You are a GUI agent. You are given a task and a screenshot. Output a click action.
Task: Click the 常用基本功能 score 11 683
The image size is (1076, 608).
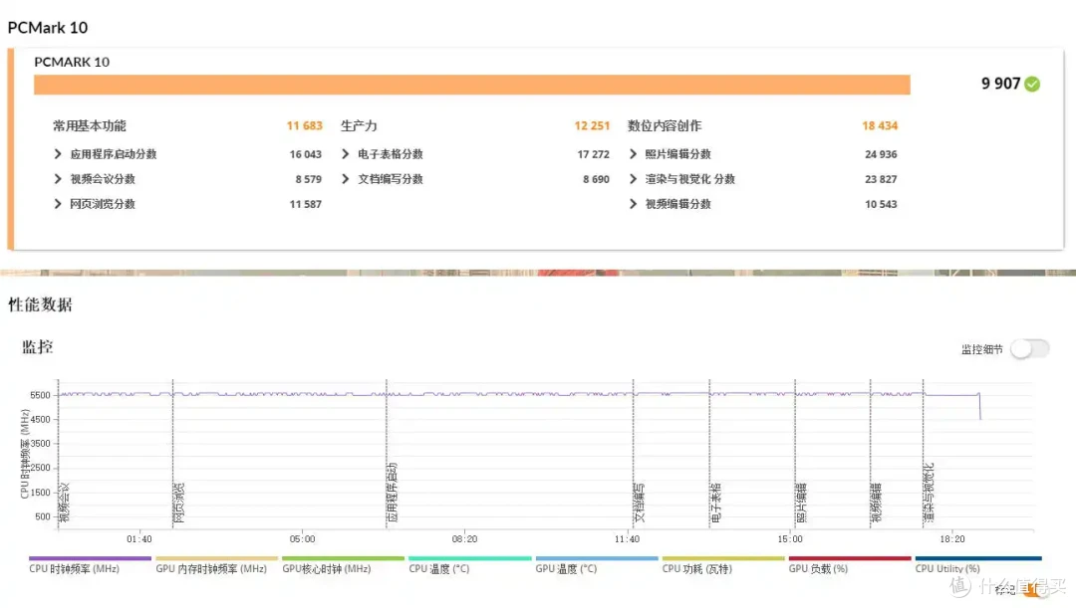point(304,125)
